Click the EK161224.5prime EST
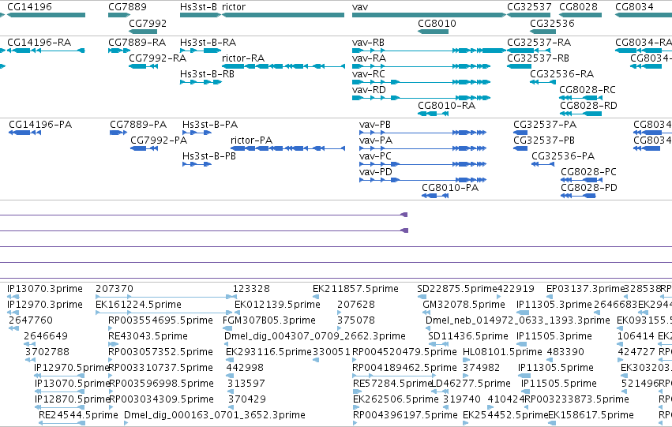672x427 pixels. coord(163,313)
